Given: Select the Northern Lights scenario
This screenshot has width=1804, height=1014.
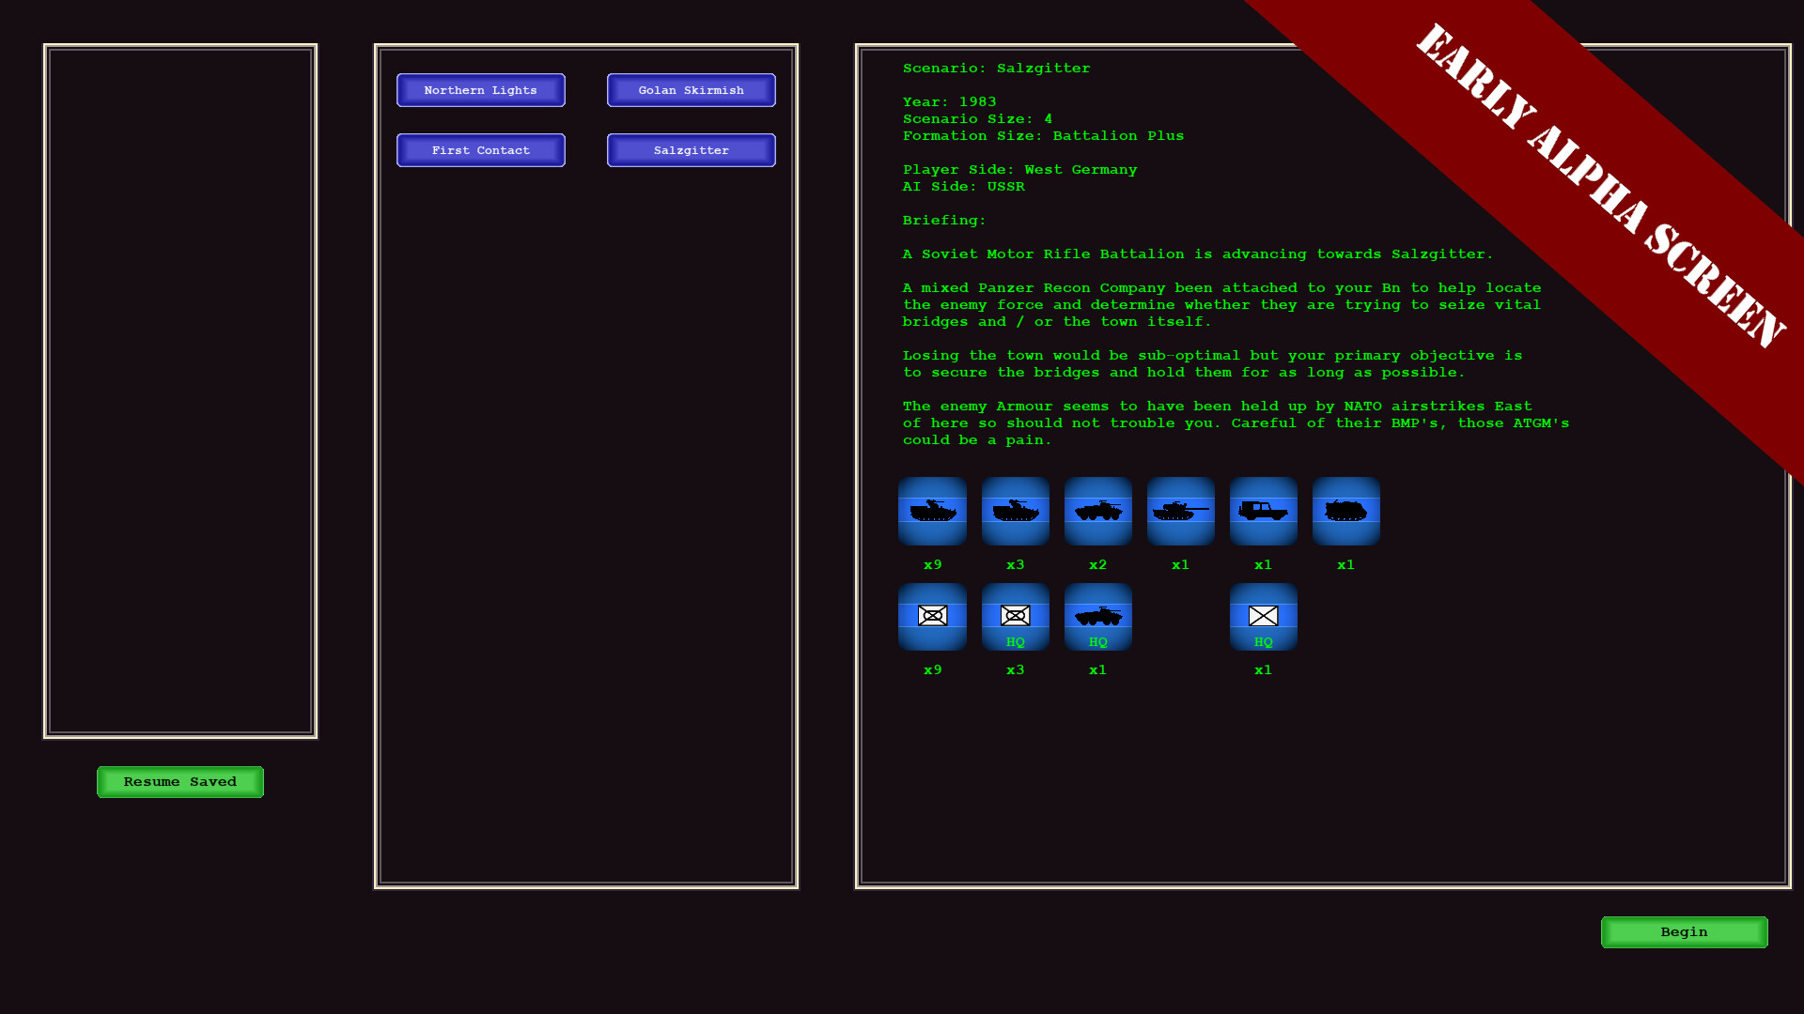Looking at the screenshot, I should (480, 90).
